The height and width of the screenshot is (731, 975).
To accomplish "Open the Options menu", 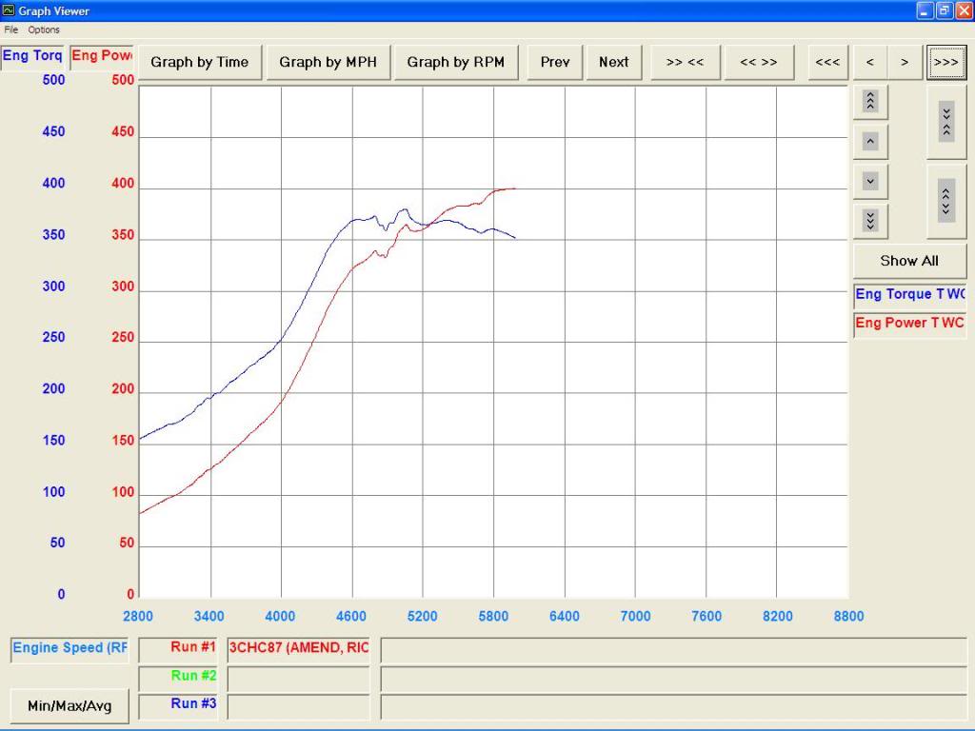I will point(43,29).
